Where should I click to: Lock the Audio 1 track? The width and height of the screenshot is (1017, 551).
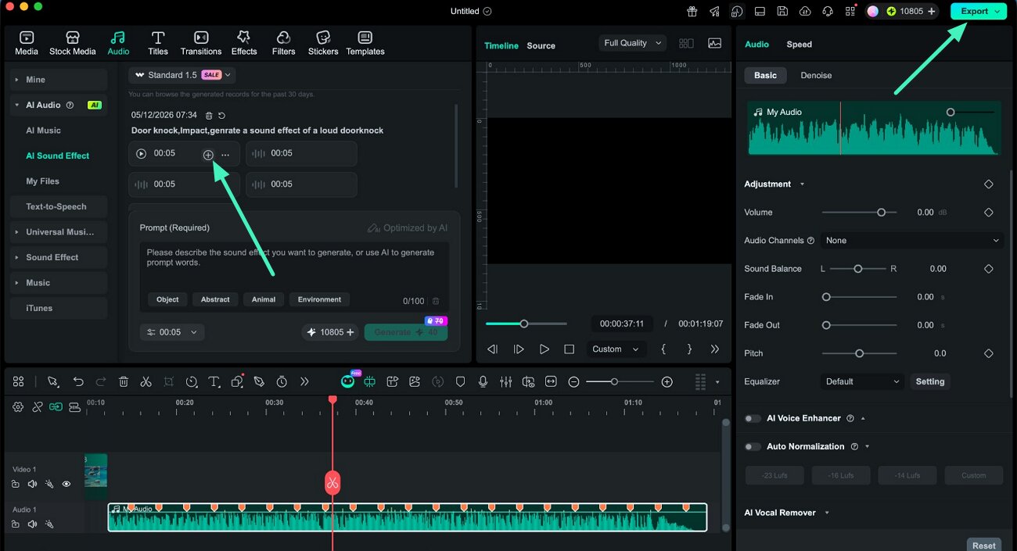16,524
